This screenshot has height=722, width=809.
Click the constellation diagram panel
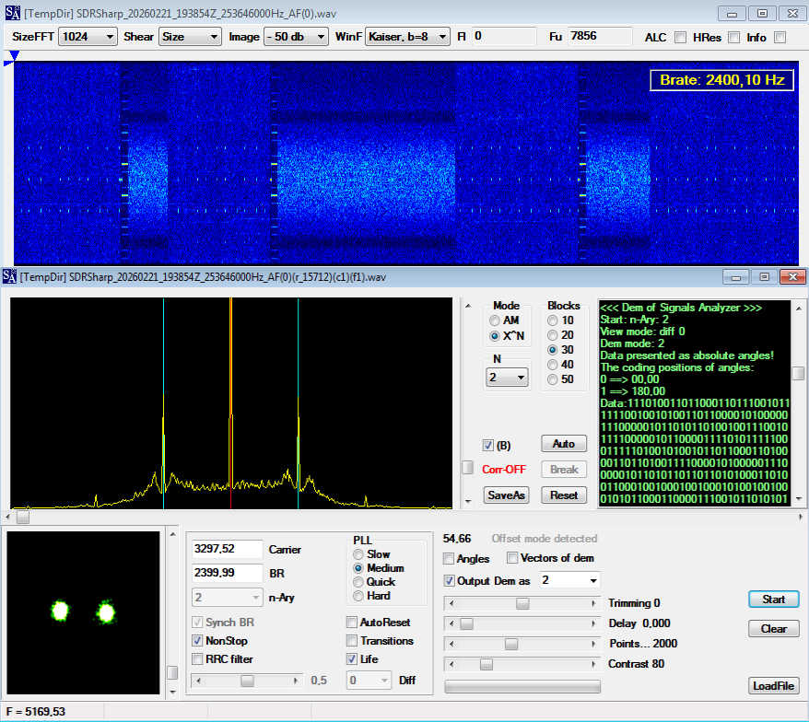tap(84, 613)
